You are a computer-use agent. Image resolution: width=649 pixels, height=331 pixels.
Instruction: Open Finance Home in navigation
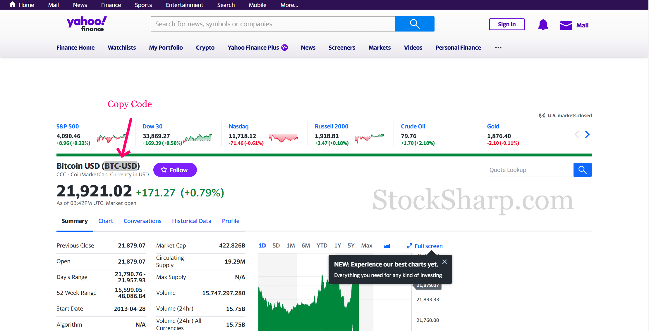75,48
